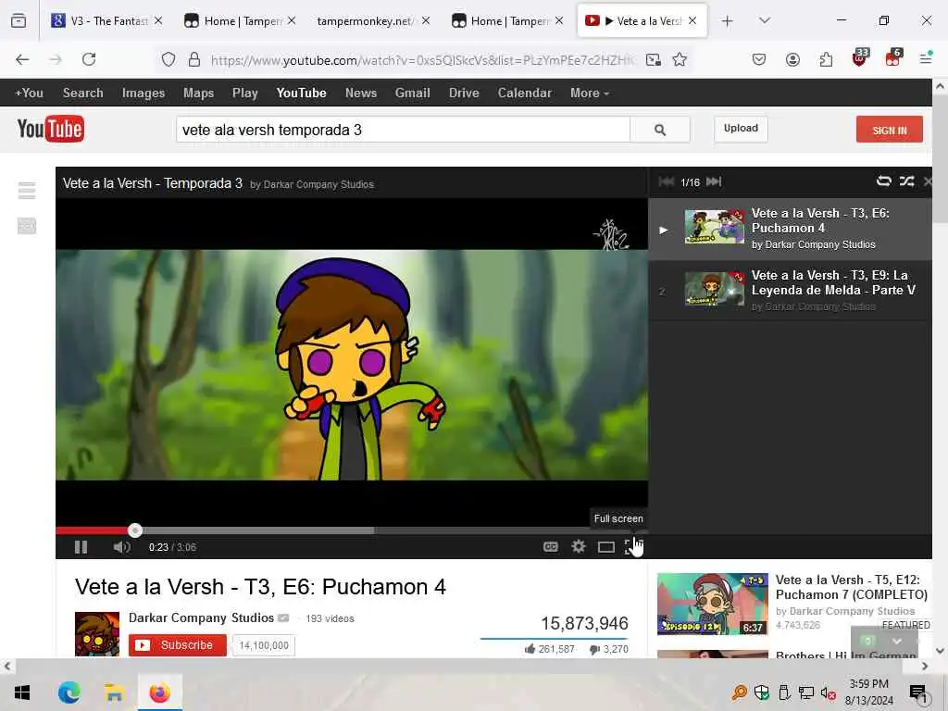
Task: Click +You in the Google bar
Action: click(x=29, y=94)
